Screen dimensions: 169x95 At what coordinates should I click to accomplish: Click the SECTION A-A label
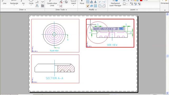pos(55,78)
